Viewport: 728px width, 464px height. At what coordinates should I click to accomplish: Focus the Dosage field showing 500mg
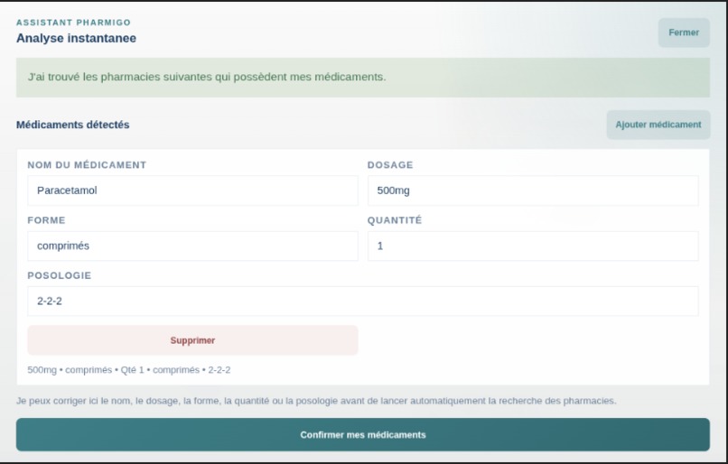click(533, 190)
